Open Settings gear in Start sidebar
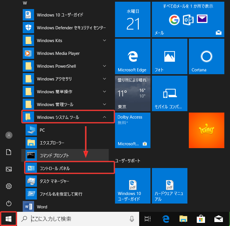Screen dimensions: 230x226 9,186
